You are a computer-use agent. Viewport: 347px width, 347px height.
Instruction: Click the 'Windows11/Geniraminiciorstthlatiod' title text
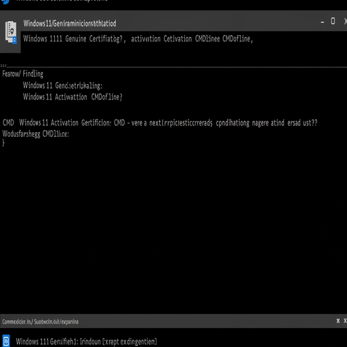point(70,24)
